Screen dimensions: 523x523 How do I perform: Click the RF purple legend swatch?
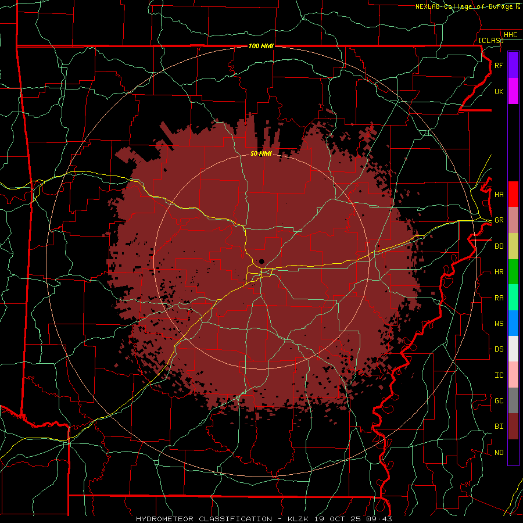tap(513, 65)
